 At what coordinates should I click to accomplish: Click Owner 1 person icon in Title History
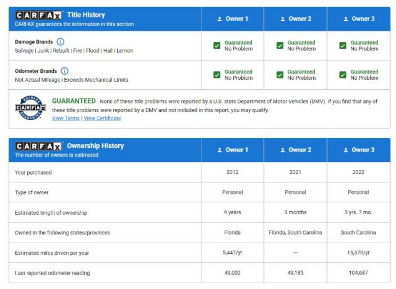(x=220, y=19)
